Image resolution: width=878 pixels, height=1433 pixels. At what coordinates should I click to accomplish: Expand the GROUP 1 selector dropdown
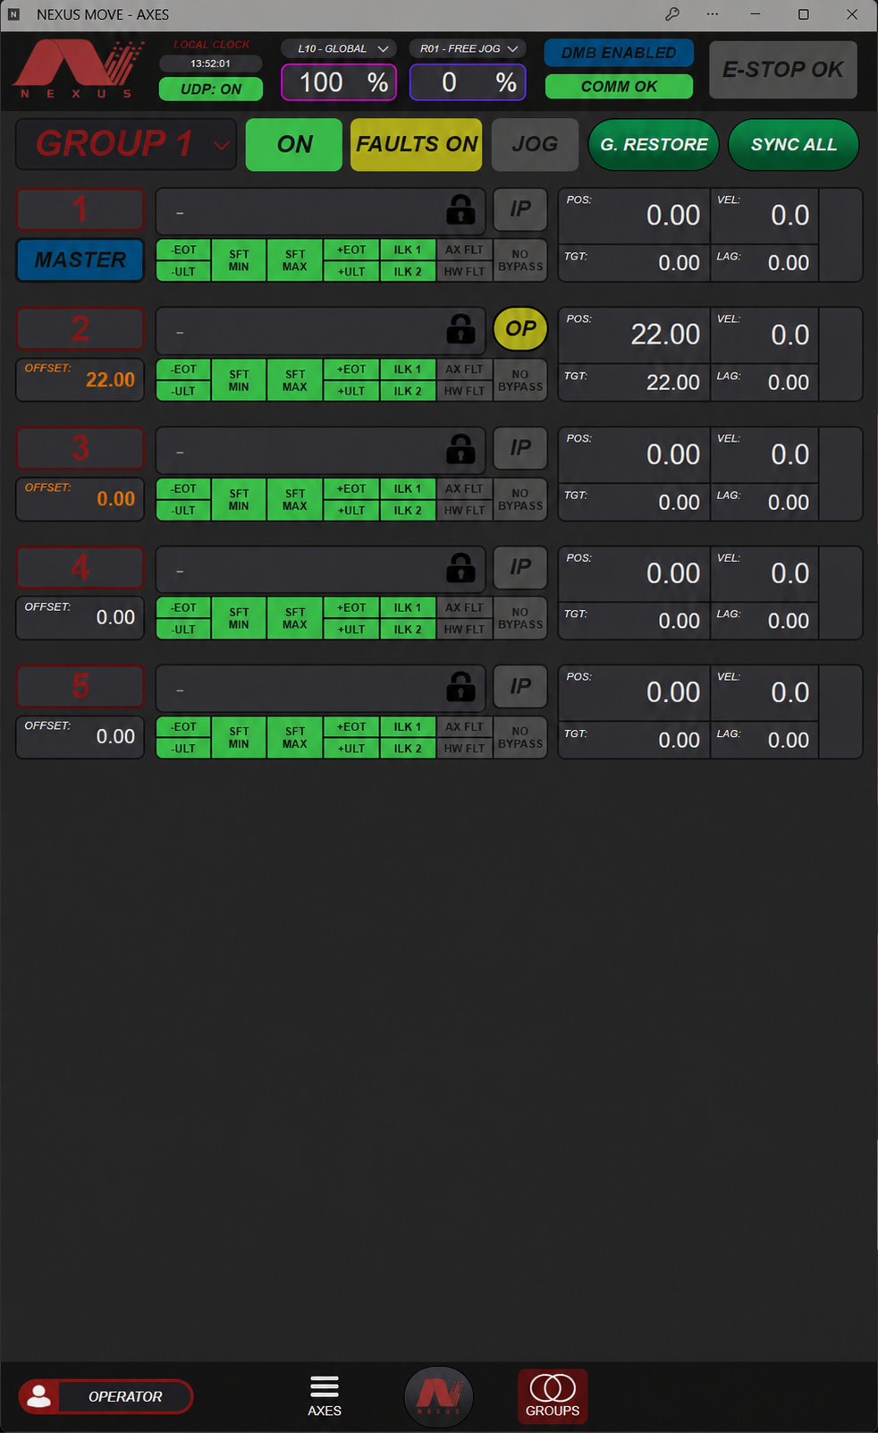(x=126, y=144)
